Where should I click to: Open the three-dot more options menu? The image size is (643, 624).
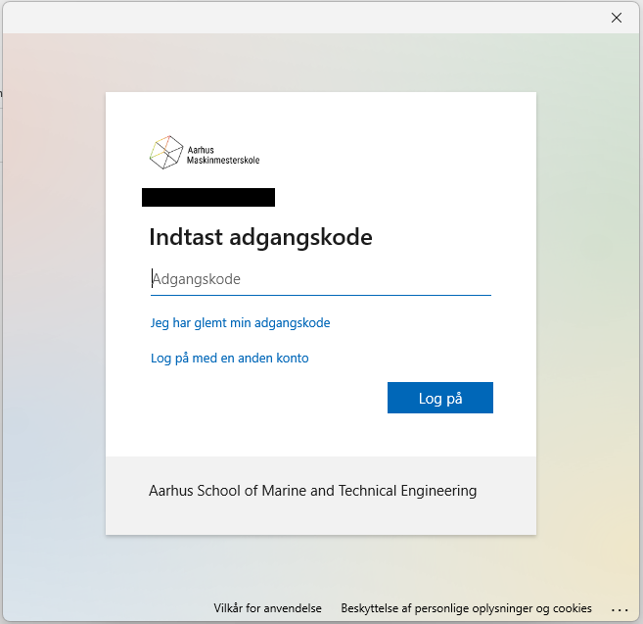(x=619, y=609)
